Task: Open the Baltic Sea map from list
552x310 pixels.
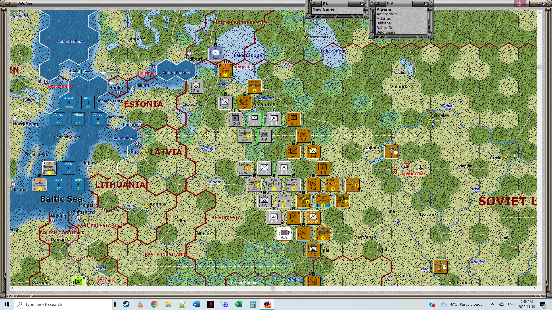Action: tap(386, 28)
